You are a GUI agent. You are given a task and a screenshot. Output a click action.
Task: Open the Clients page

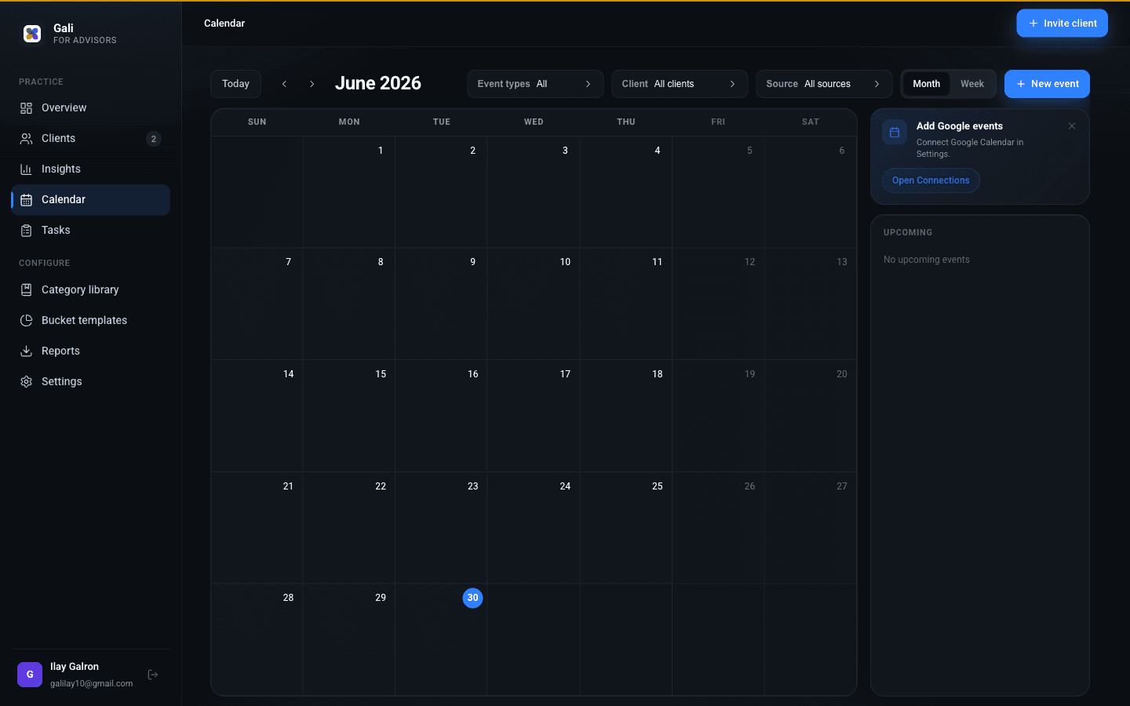pos(90,138)
